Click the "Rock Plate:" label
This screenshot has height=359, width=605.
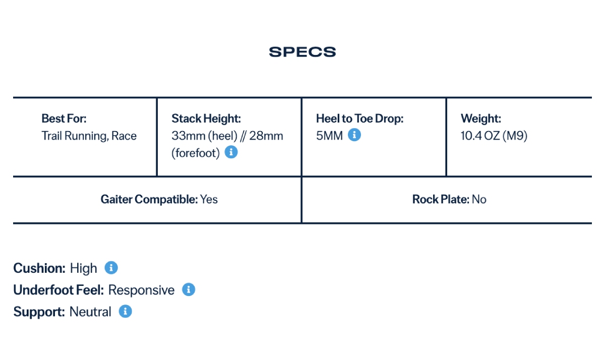[441, 200]
